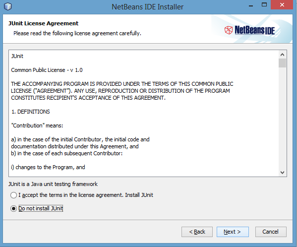Click the 'Common Public License - v 1.0' line
The width and height of the screenshot is (297, 247).
point(47,70)
